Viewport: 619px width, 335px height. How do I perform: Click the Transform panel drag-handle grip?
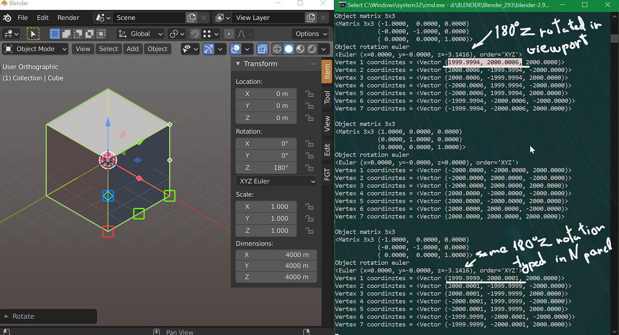(313, 64)
